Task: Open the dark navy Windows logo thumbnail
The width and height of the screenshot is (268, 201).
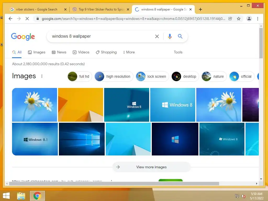Action: pos(175,139)
